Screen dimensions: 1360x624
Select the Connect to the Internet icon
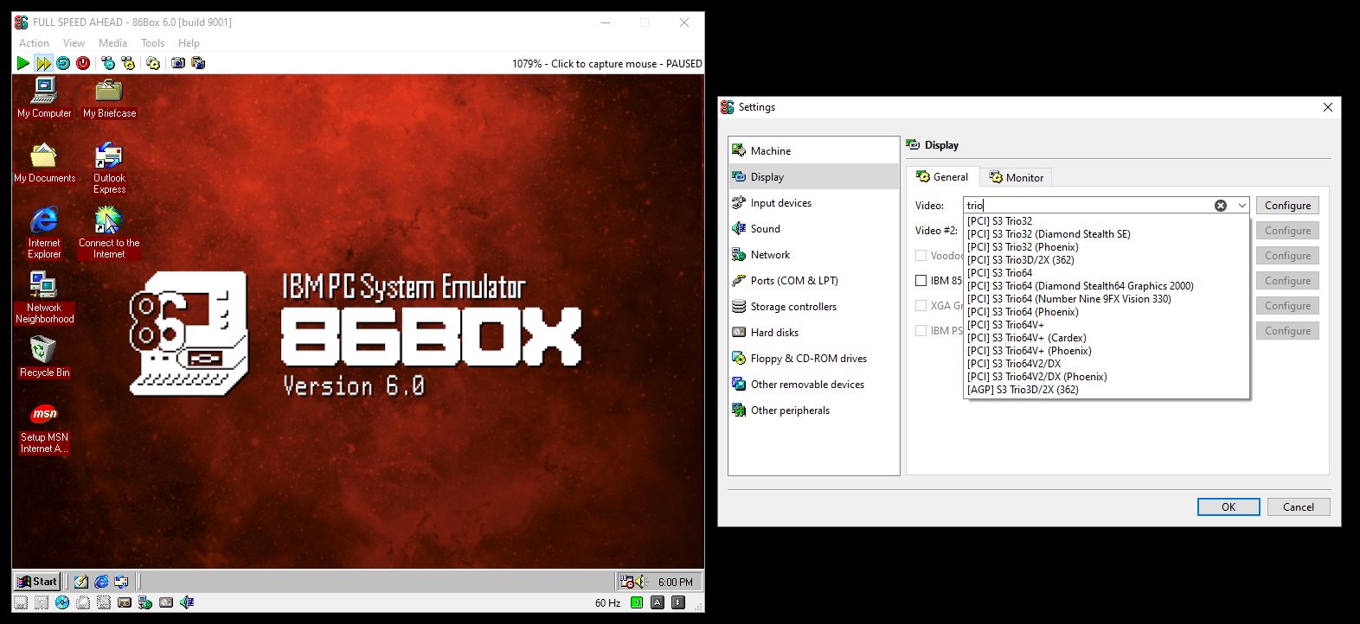109,232
